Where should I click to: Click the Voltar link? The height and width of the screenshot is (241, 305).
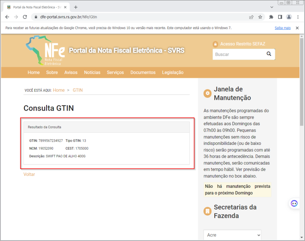[29, 174]
